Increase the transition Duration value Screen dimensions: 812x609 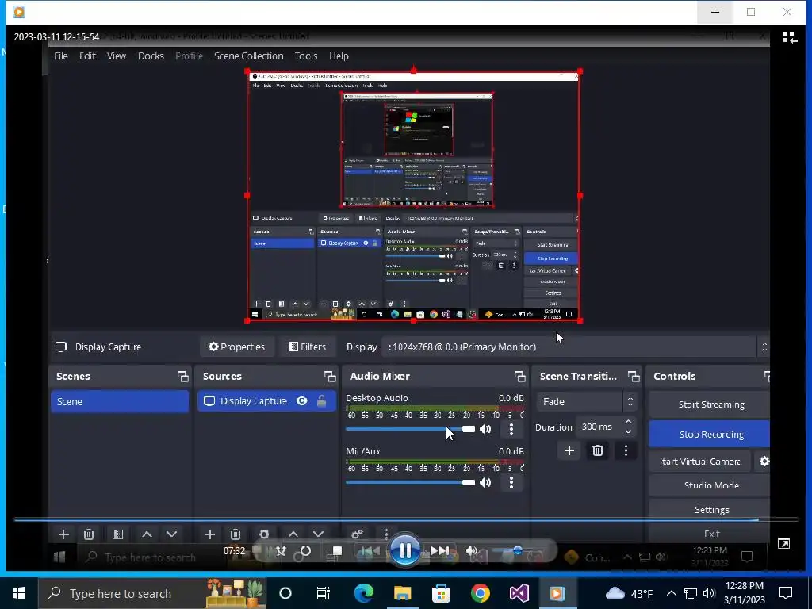629,422
